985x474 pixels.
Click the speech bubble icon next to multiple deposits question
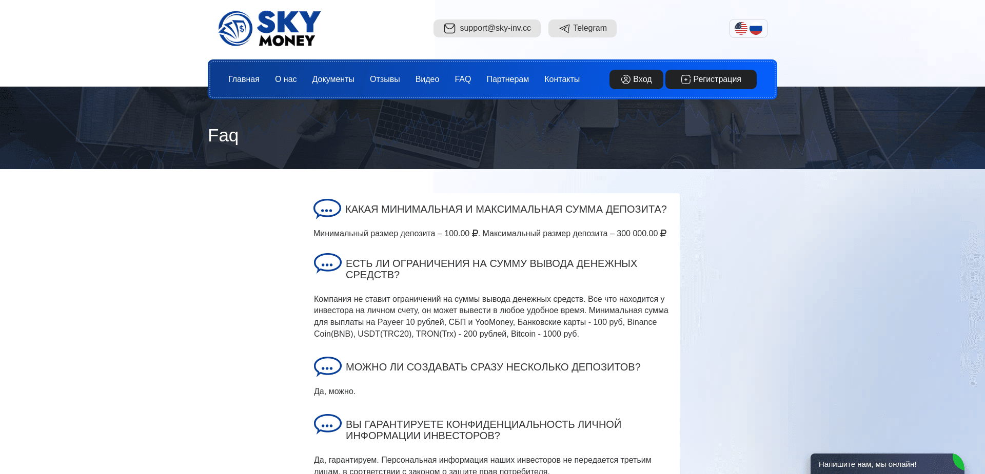[327, 366]
